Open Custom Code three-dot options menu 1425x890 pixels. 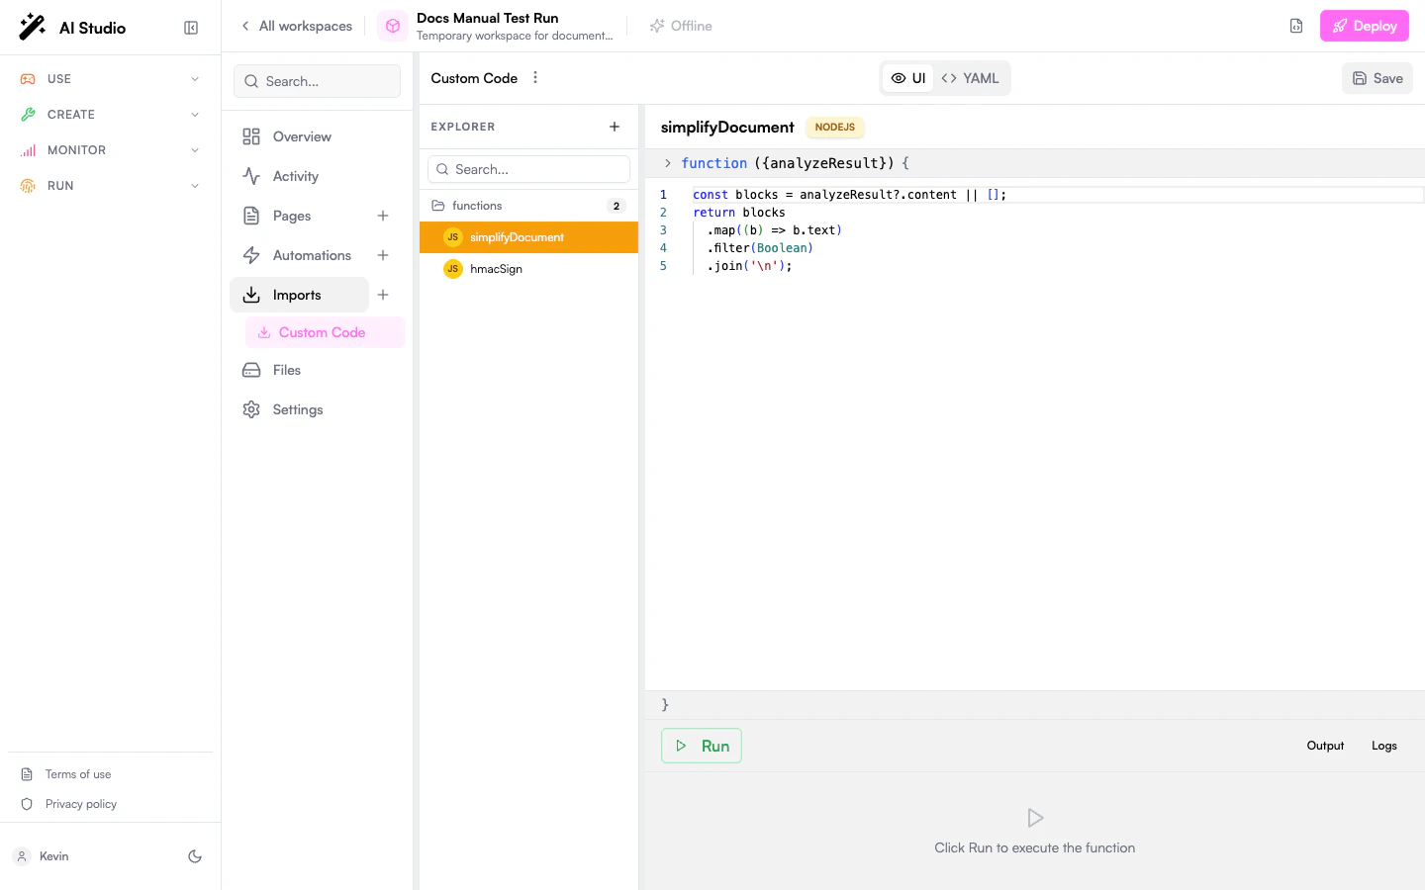(x=535, y=77)
